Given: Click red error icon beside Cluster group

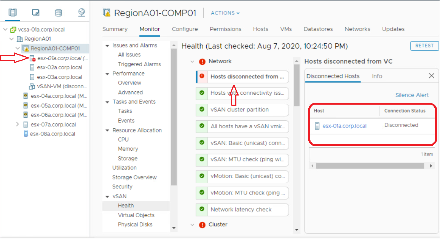Looking at the screenshot, I should [202, 225].
